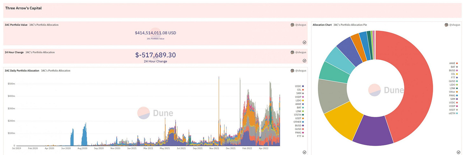Open the shogun avatar in 3AC Portfolio Value panel
This screenshot has width=463, height=155.
292,25
